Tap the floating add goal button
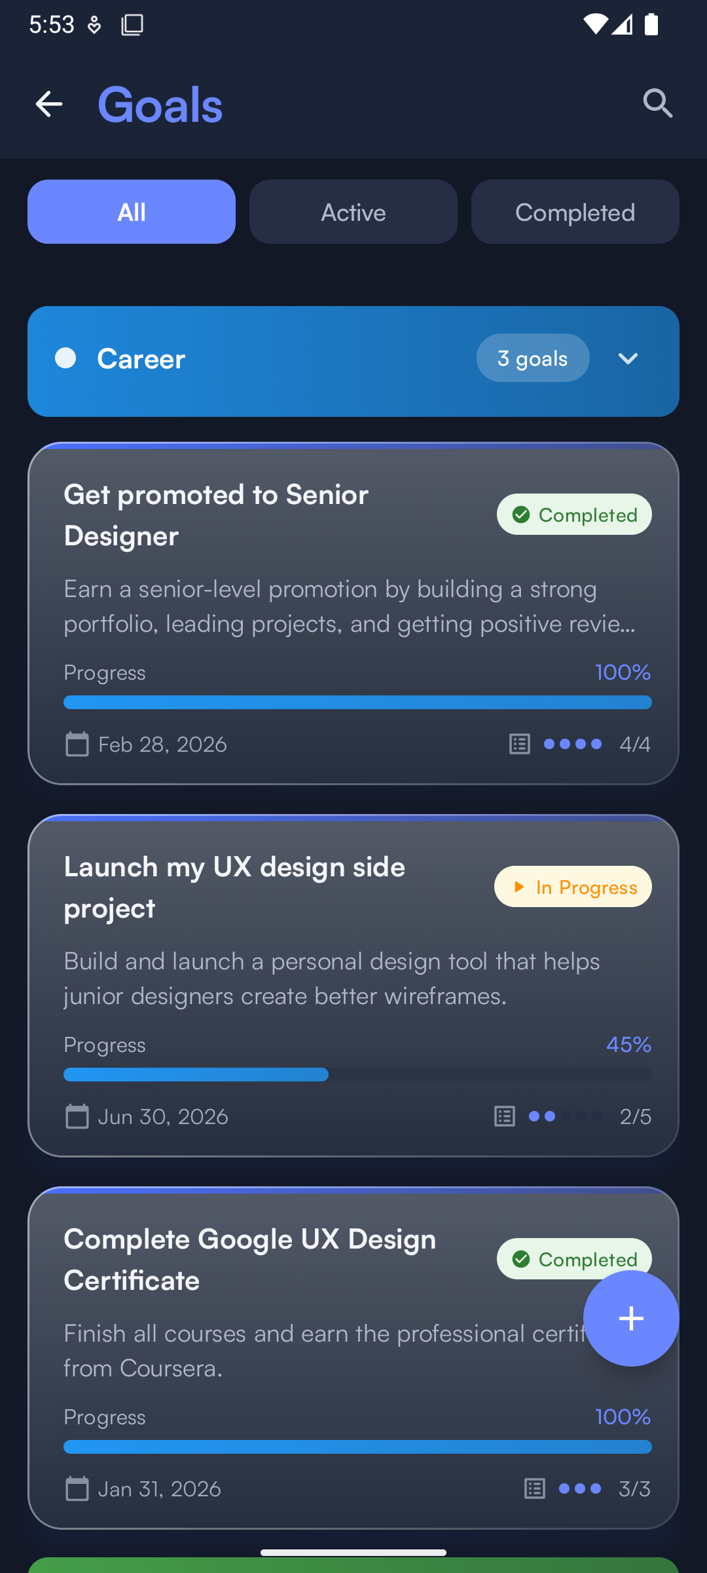Viewport: 707px width, 1573px height. click(x=630, y=1318)
